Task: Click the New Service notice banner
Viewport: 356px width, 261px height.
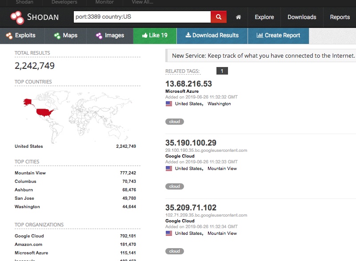Action: point(260,55)
